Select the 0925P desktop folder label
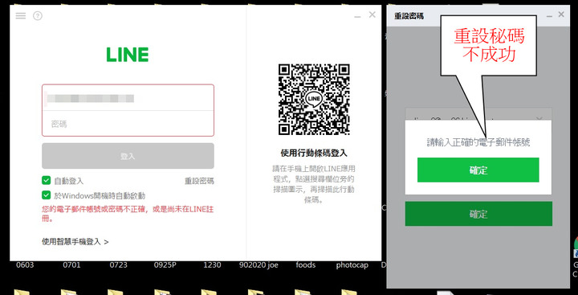This screenshot has width=578, height=295. coord(165,265)
